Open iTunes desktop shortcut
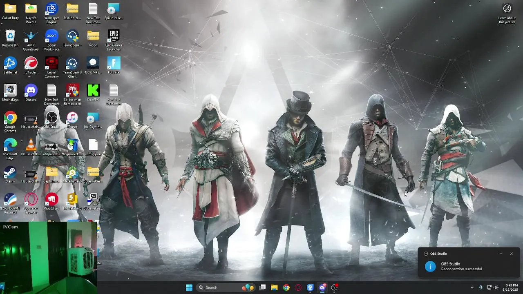The image size is (523, 294). [x=72, y=120]
